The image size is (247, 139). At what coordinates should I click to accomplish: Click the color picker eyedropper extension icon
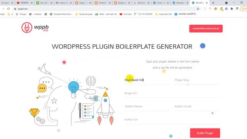221,9
